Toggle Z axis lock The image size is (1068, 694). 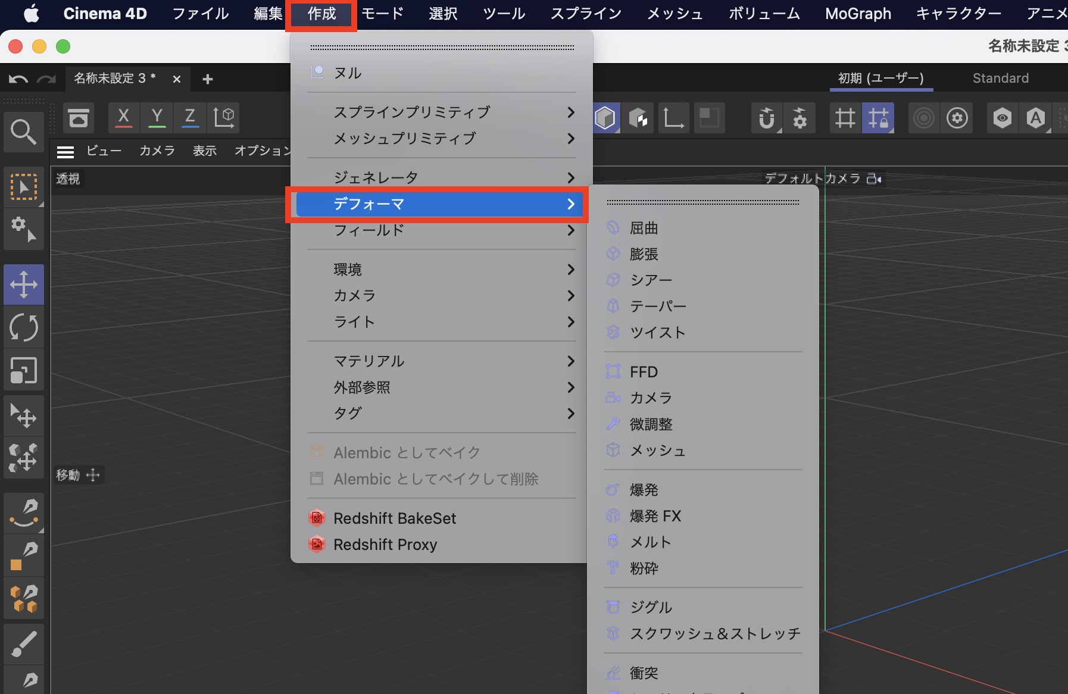coord(190,117)
